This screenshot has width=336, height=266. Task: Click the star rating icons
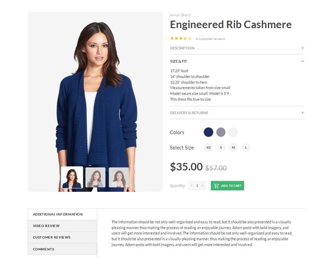(181, 39)
